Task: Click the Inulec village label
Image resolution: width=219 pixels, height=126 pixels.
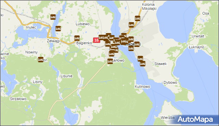Action: click(x=31, y=27)
